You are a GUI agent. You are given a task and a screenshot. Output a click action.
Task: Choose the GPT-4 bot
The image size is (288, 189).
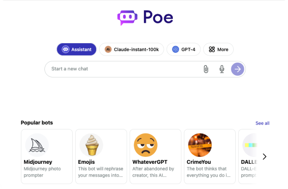(183, 49)
